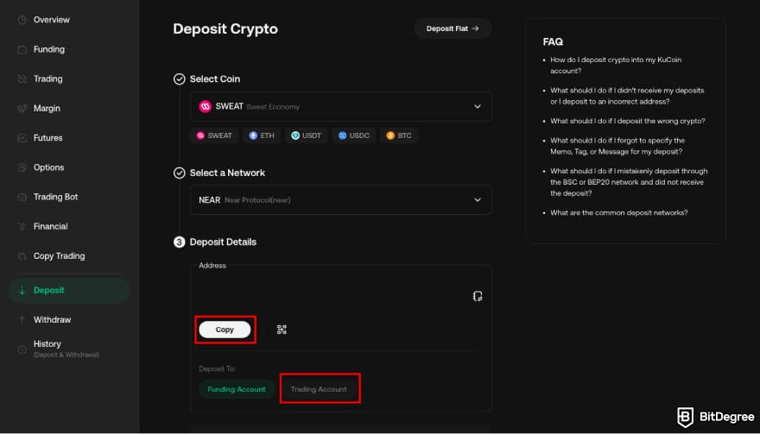Pick the ETH quick-select chip
Image resolution: width=760 pixels, height=434 pixels.
(262, 135)
